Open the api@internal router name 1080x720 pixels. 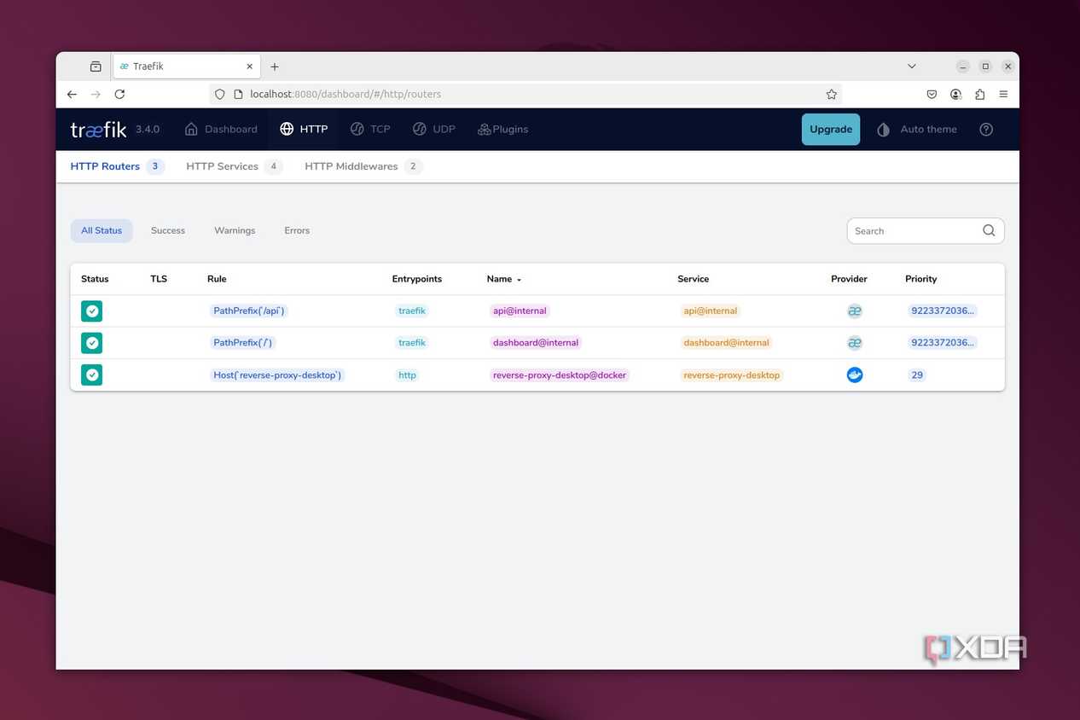coord(520,311)
